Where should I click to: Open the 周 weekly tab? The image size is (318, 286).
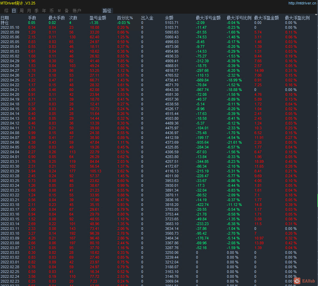coord(22,11)
